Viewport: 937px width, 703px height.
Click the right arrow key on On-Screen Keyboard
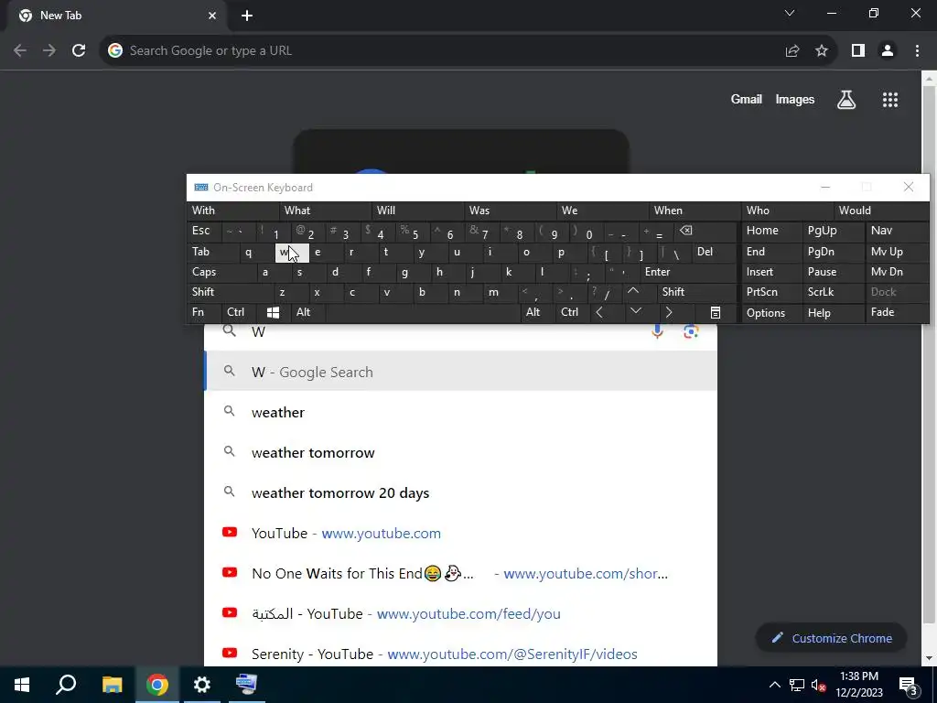[x=669, y=312]
